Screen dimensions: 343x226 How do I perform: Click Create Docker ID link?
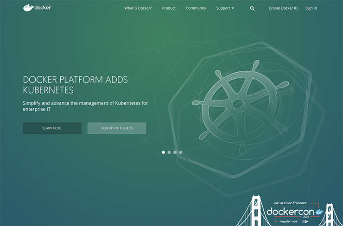pyautogui.click(x=283, y=8)
